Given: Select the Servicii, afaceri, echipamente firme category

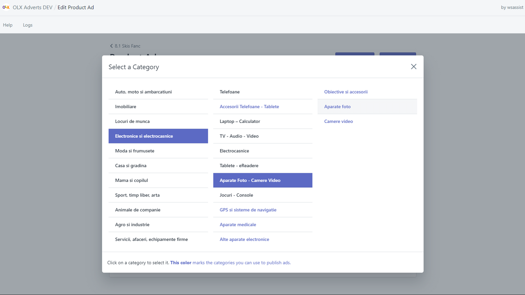Looking at the screenshot, I should [151, 239].
